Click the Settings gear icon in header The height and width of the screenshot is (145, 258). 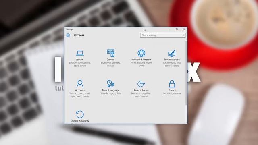pos(68,35)
